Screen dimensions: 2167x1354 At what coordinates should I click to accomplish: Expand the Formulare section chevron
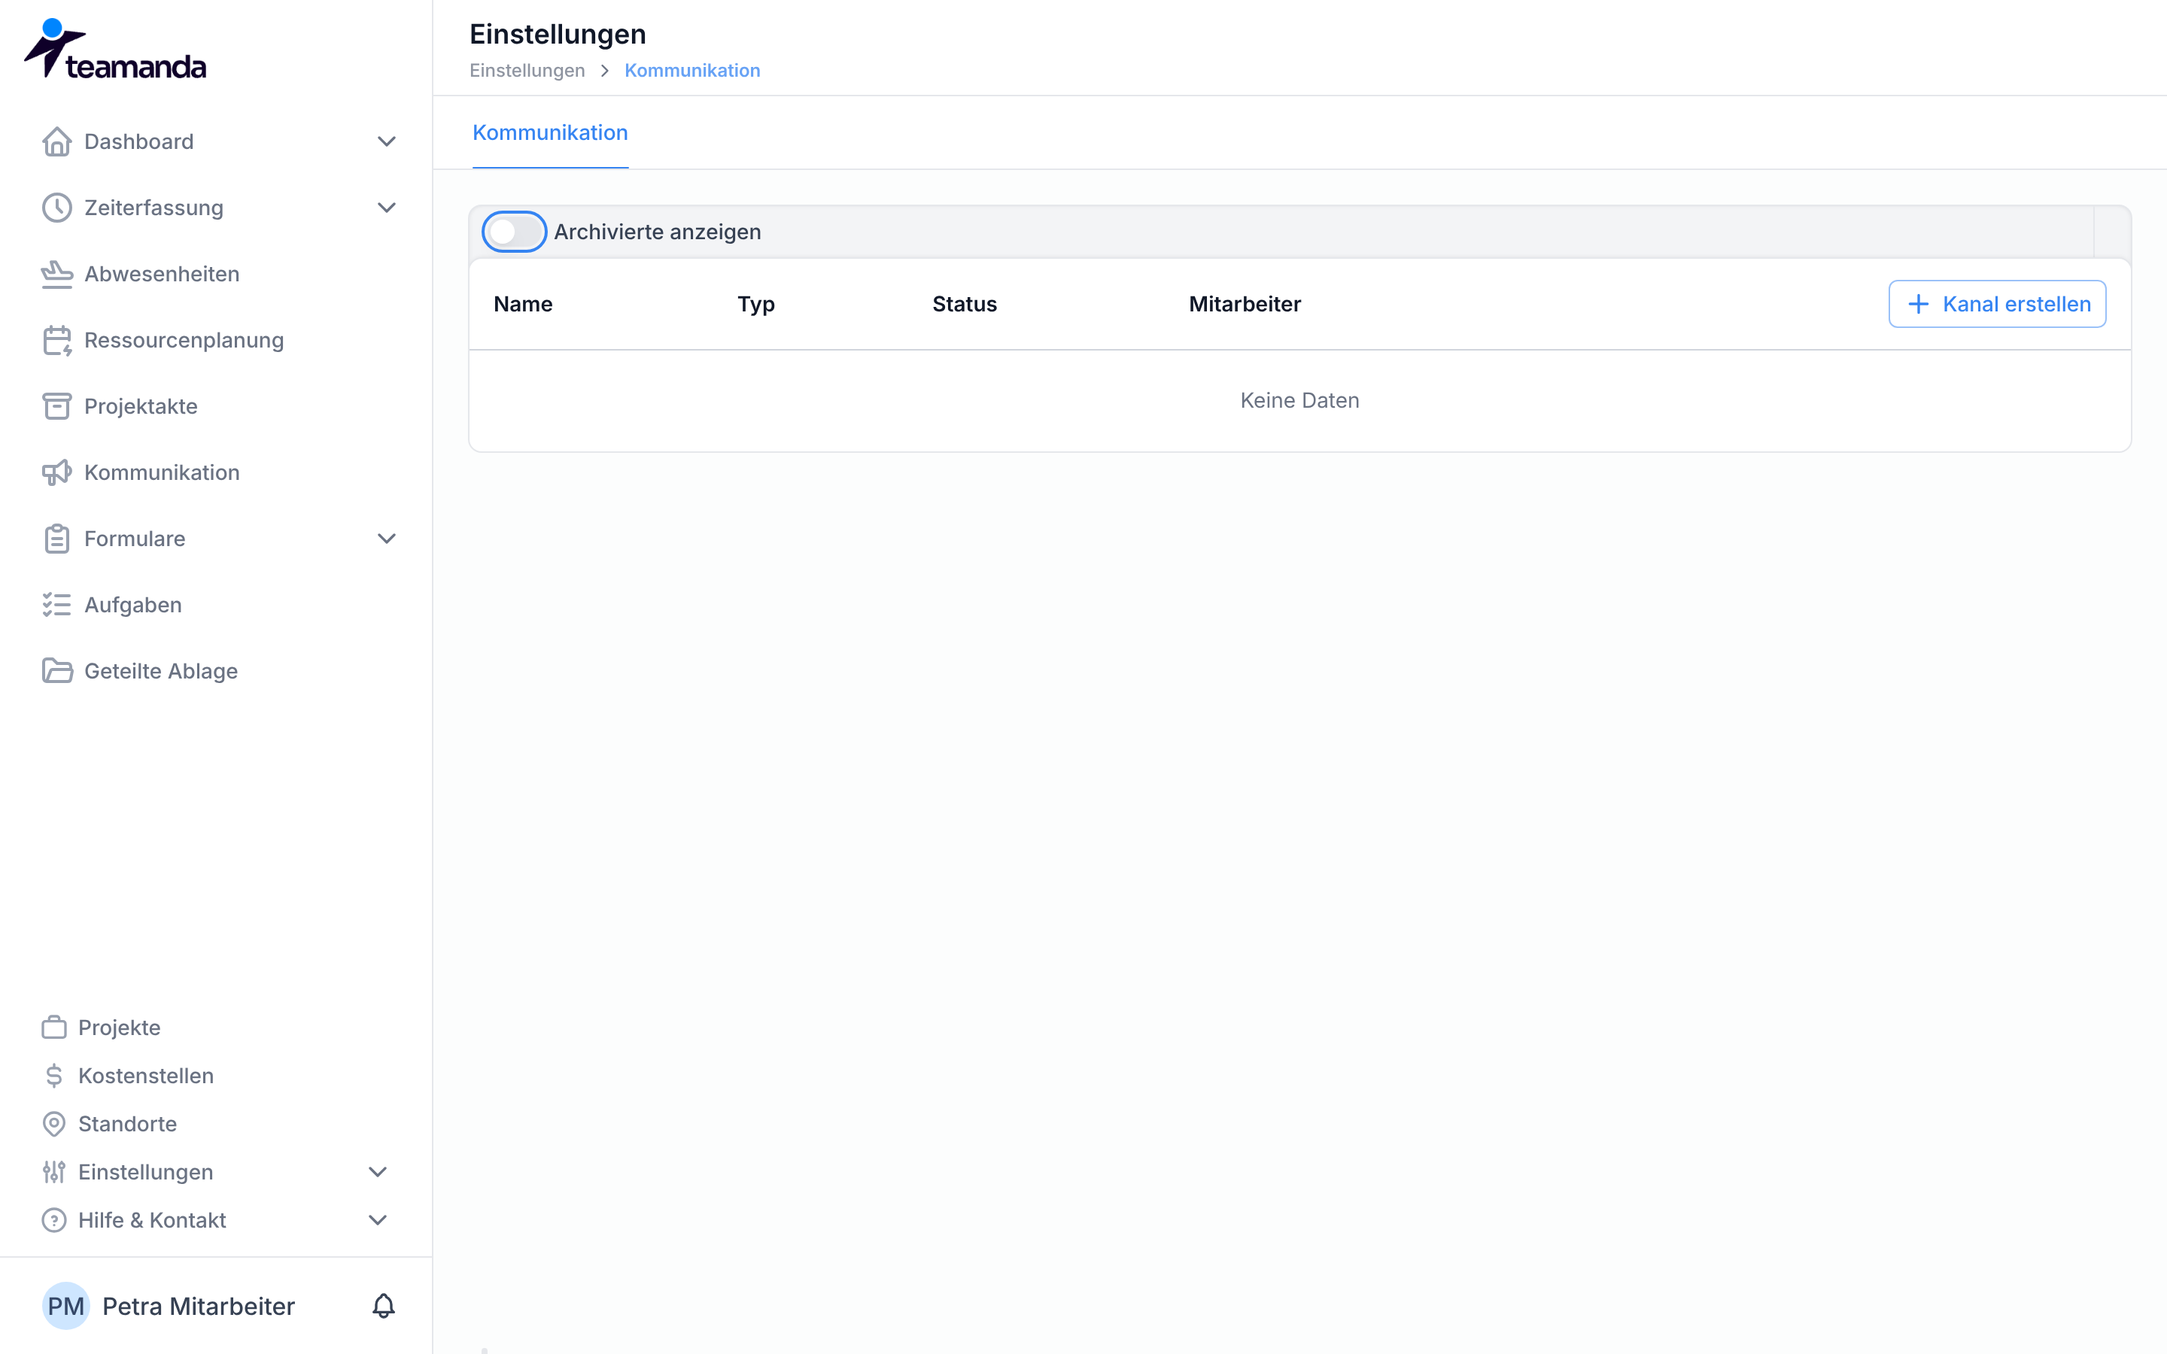point(387,539)
